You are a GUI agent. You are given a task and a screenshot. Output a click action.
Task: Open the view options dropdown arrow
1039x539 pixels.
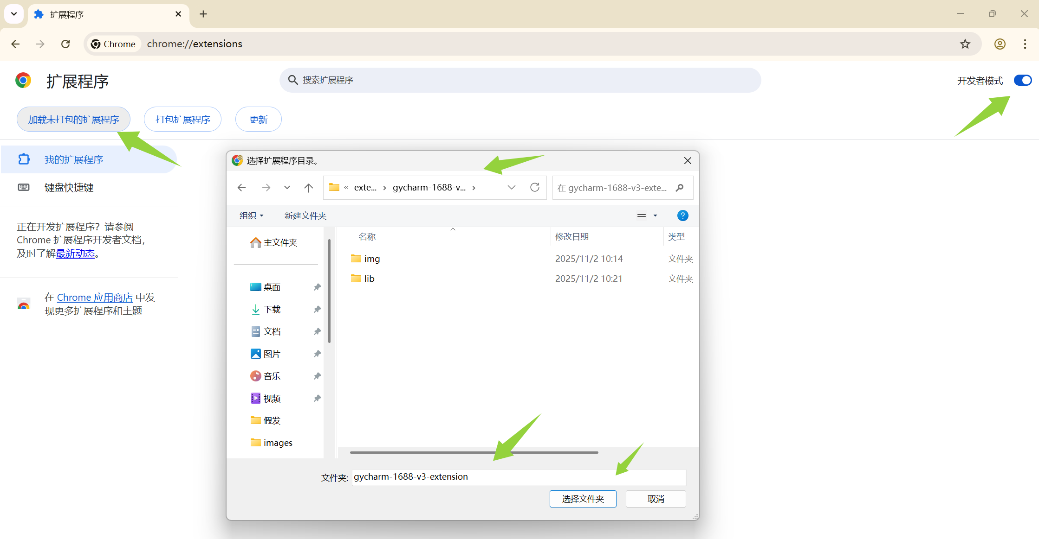(655, 216)
